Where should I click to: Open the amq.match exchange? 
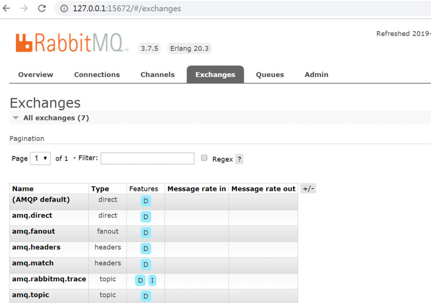coord(33,263)
